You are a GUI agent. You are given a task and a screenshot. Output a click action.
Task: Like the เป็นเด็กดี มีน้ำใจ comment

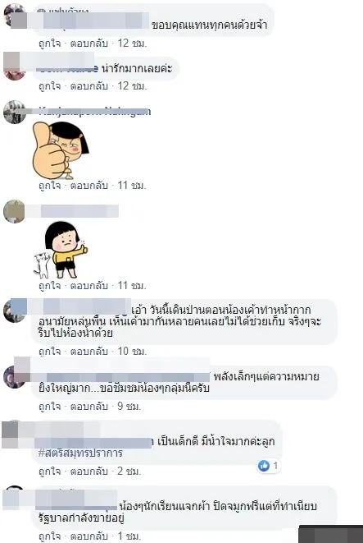coord(49,471)
